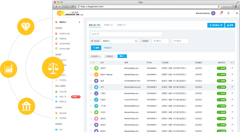The image size is (240, 132).
Task: Switch to the 参会人员 (78) tab
Action: click(95, 25)
